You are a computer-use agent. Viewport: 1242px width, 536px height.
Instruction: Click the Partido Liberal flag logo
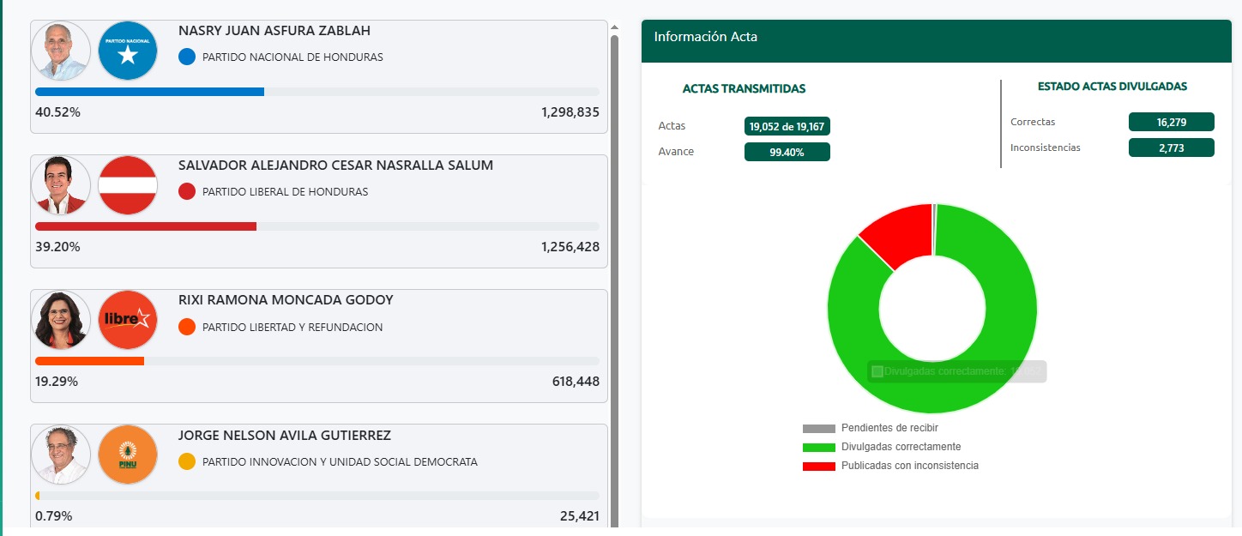click(x=128, y=185)
